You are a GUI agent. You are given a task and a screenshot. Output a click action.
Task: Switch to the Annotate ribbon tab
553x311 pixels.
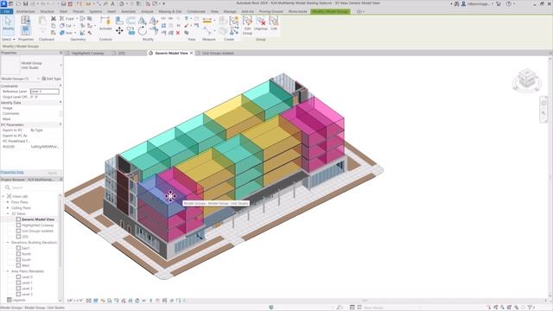click(x=129, y=11)
